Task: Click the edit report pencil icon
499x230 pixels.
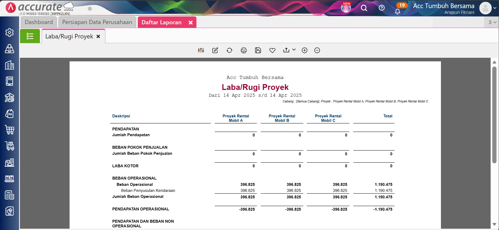Action: [x=215, y=50]
